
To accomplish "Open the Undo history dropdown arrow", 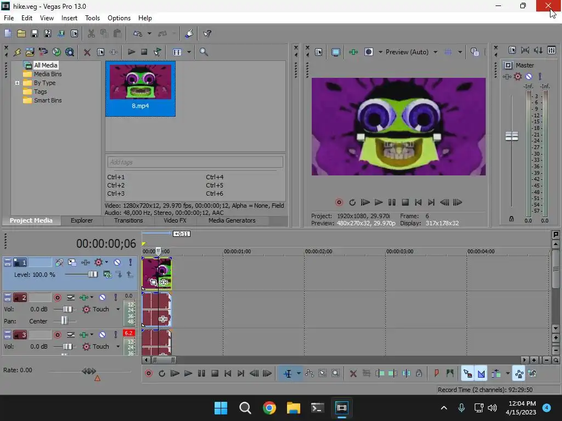I will tap(149, 33).
